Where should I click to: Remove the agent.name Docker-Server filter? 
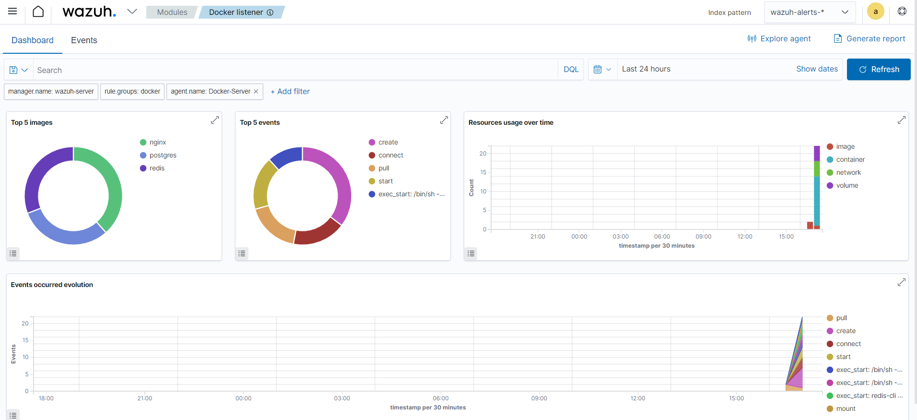(x=256, y=92)
